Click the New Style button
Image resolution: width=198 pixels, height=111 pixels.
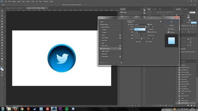pos(171,29)
